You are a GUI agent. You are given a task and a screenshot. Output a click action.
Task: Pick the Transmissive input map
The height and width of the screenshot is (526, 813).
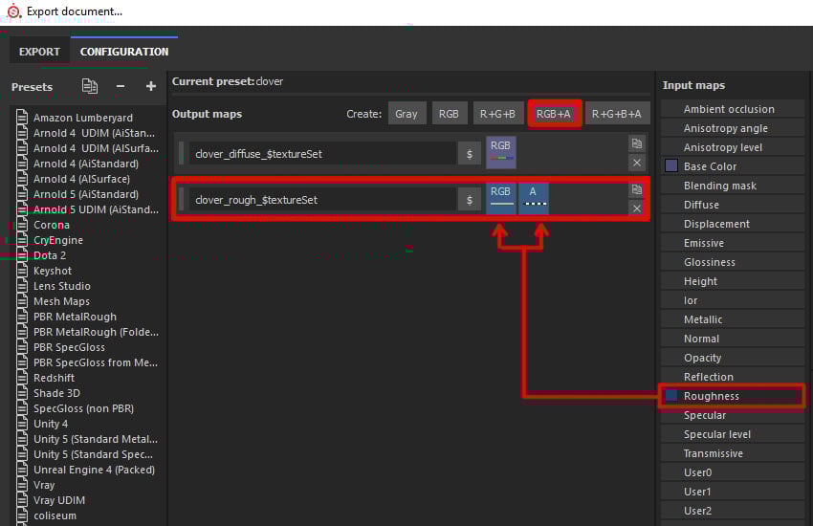point(733,453)
